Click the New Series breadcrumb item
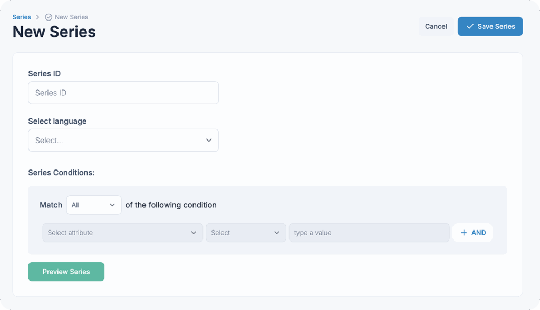 [71, 17]
